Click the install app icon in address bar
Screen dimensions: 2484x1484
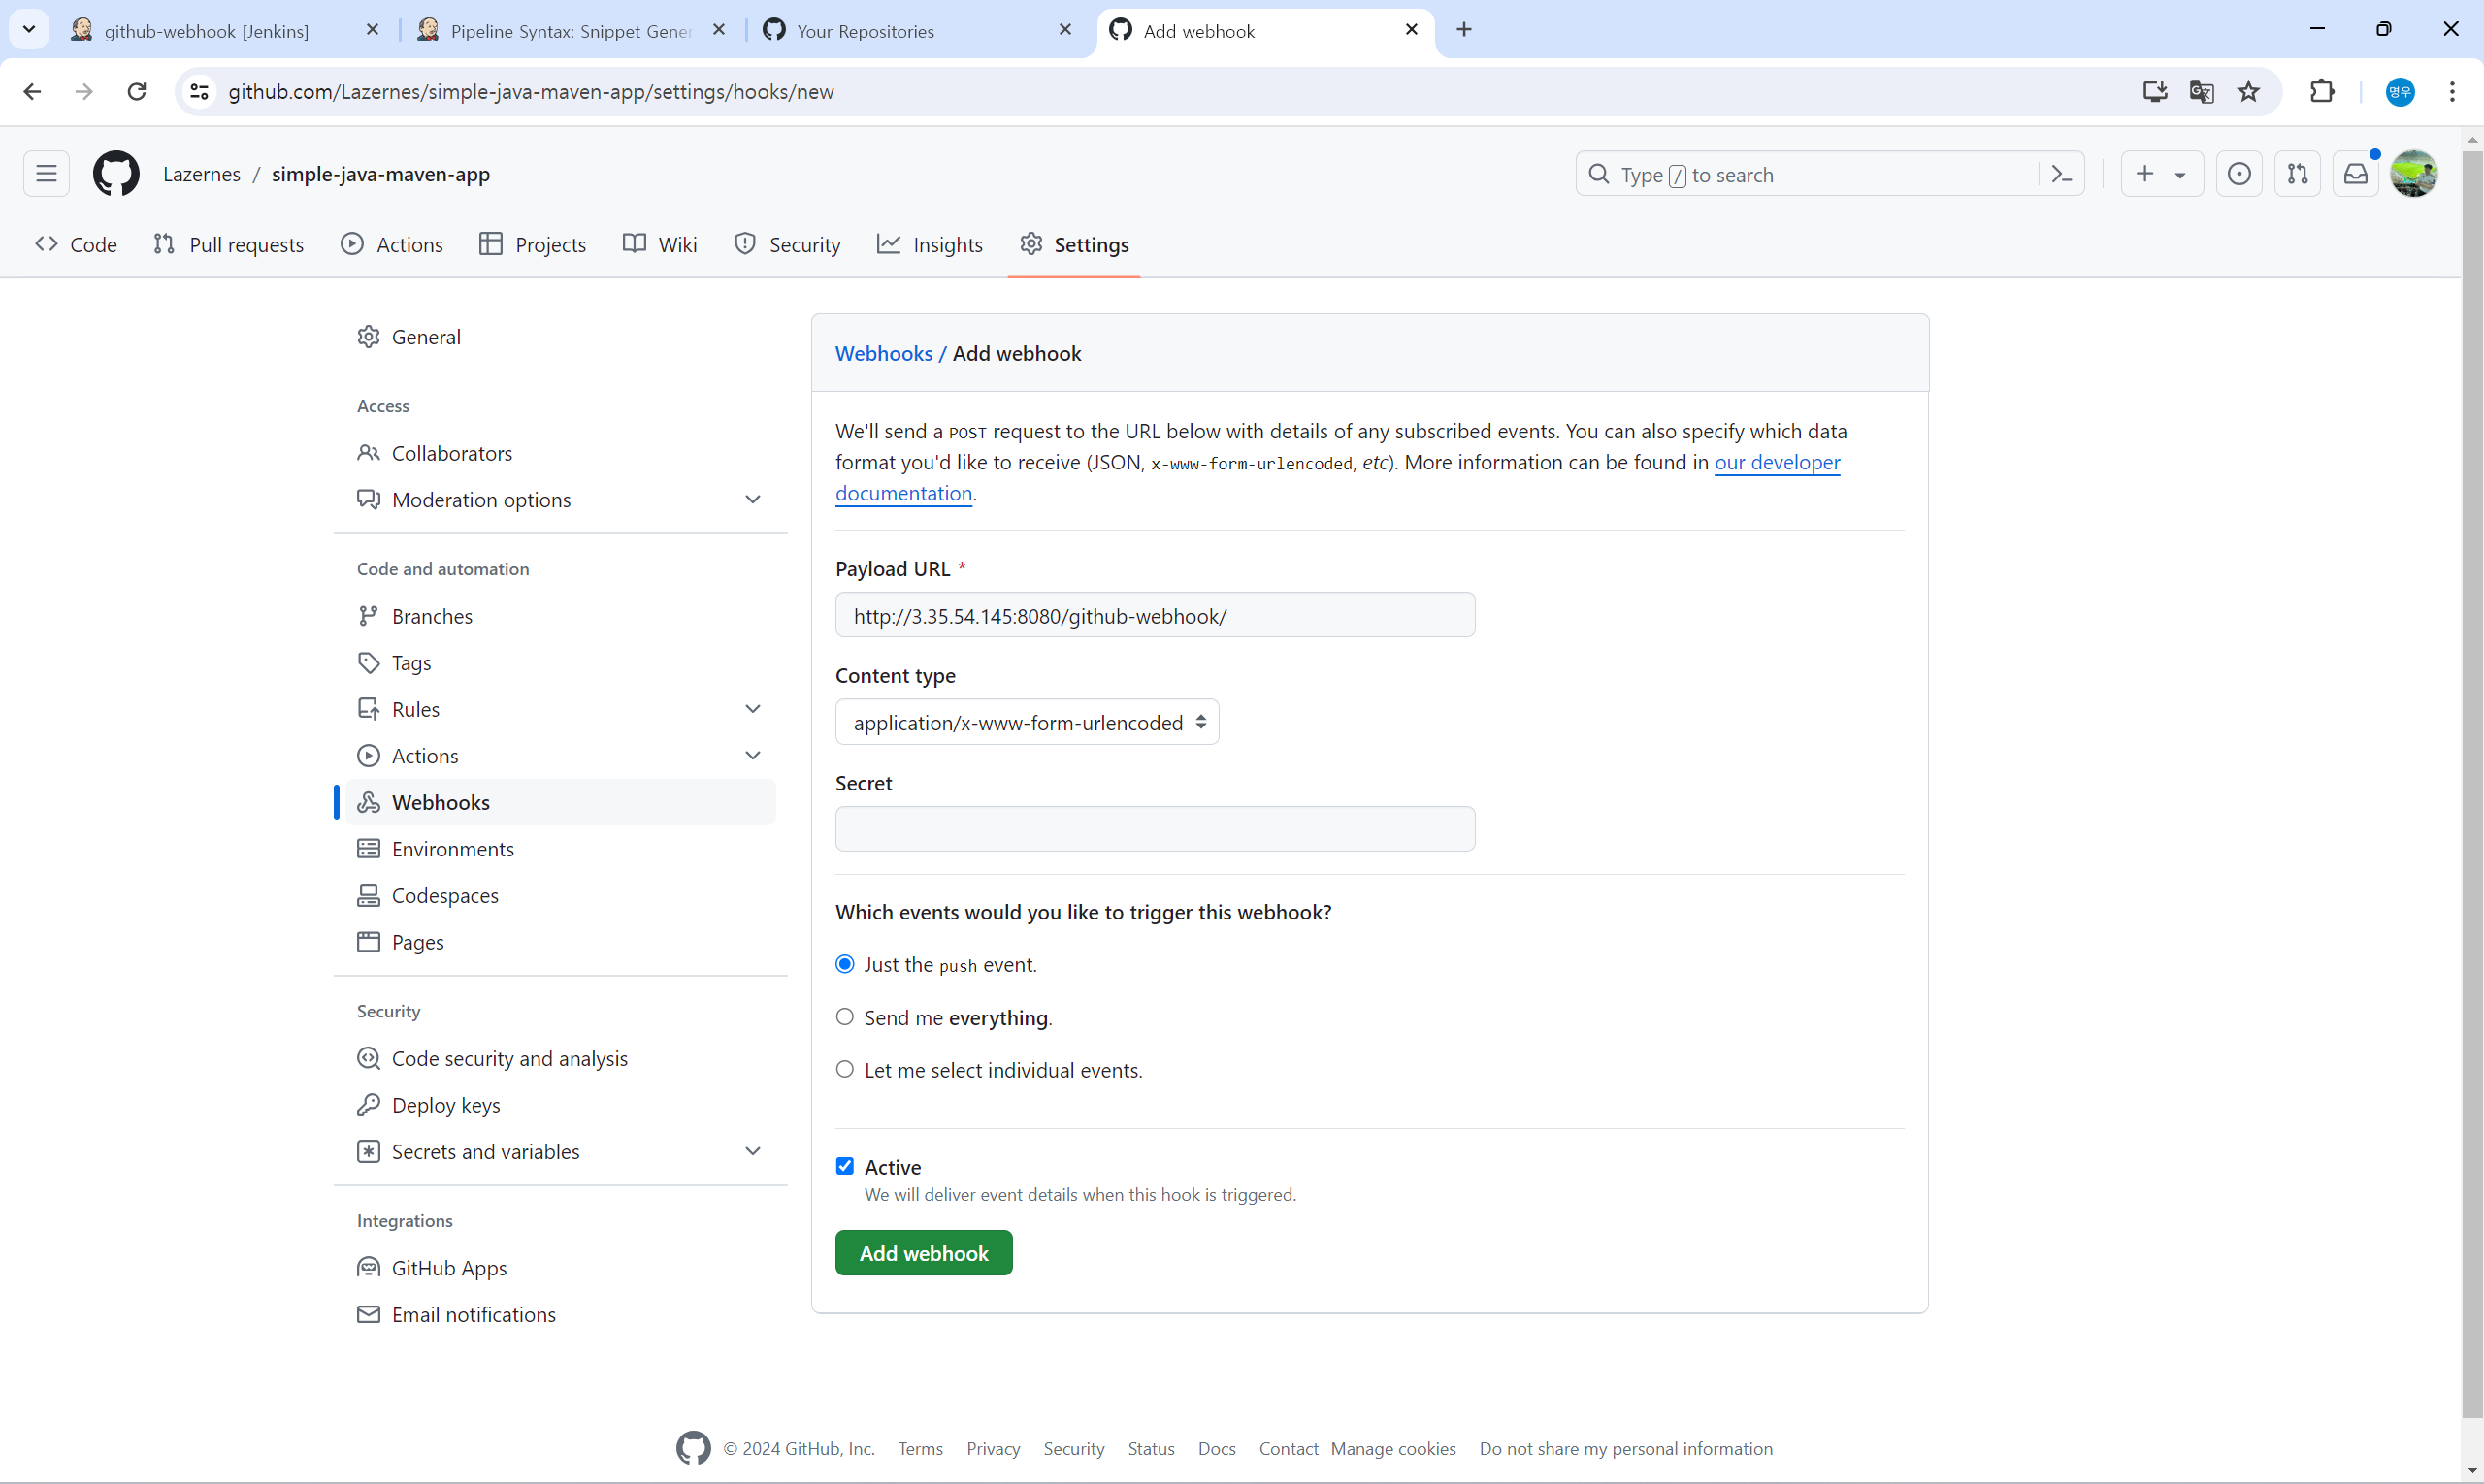[2155, 91]
